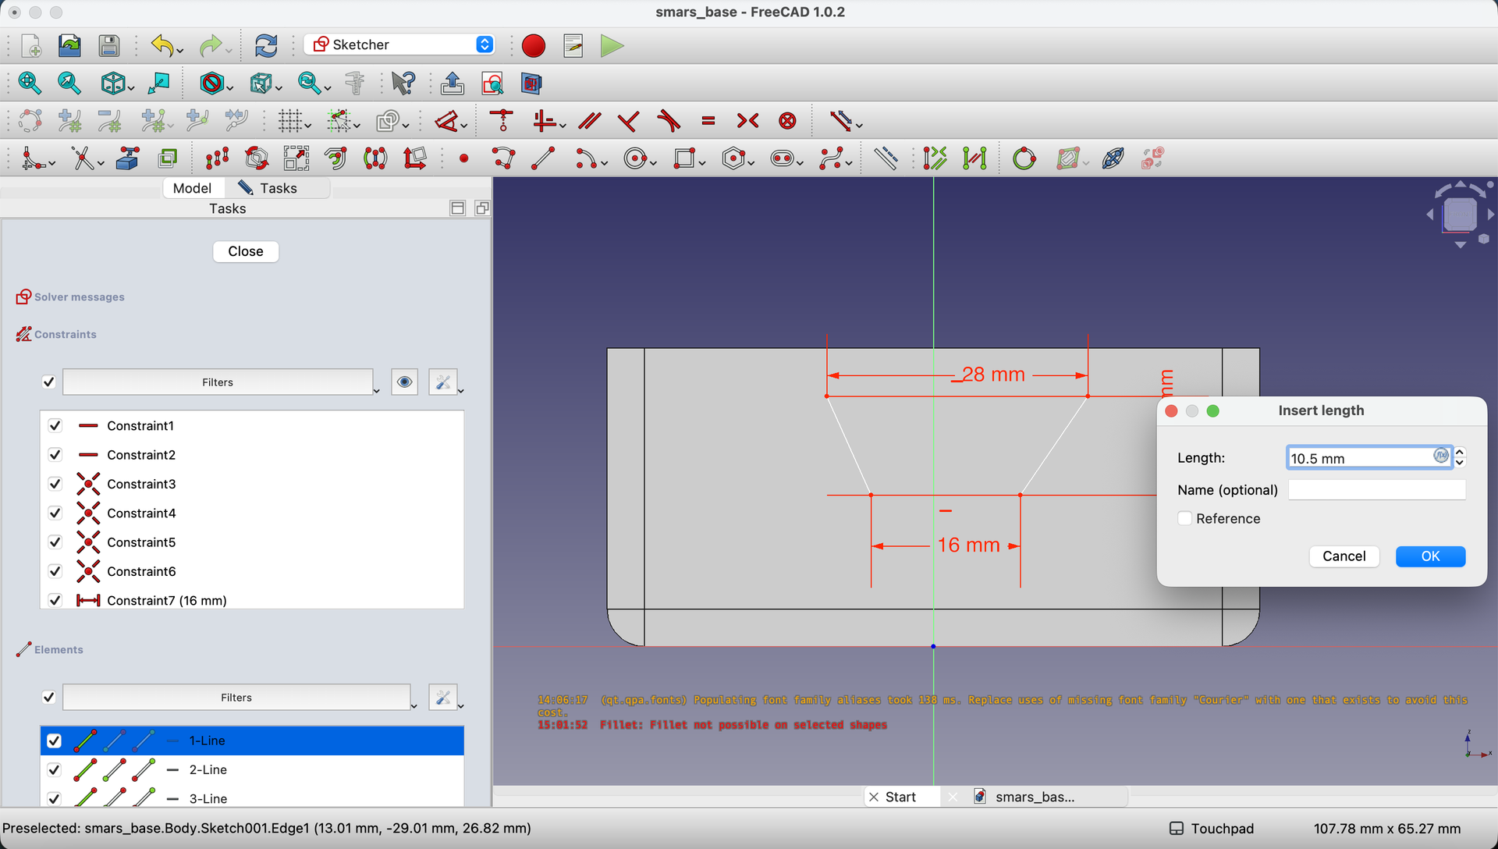Apply perpendicular constraint tool

[x=629, y=121]
